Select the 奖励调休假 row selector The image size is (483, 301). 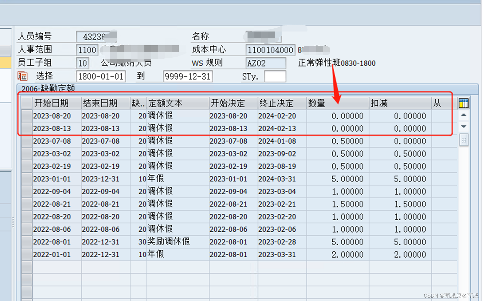click(27, 242)
